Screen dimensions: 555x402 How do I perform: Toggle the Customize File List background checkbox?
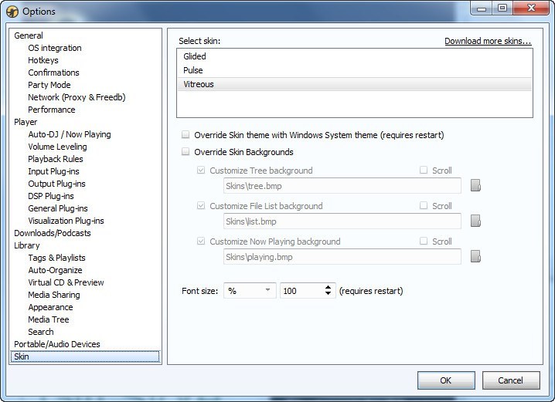coord(201,205)
